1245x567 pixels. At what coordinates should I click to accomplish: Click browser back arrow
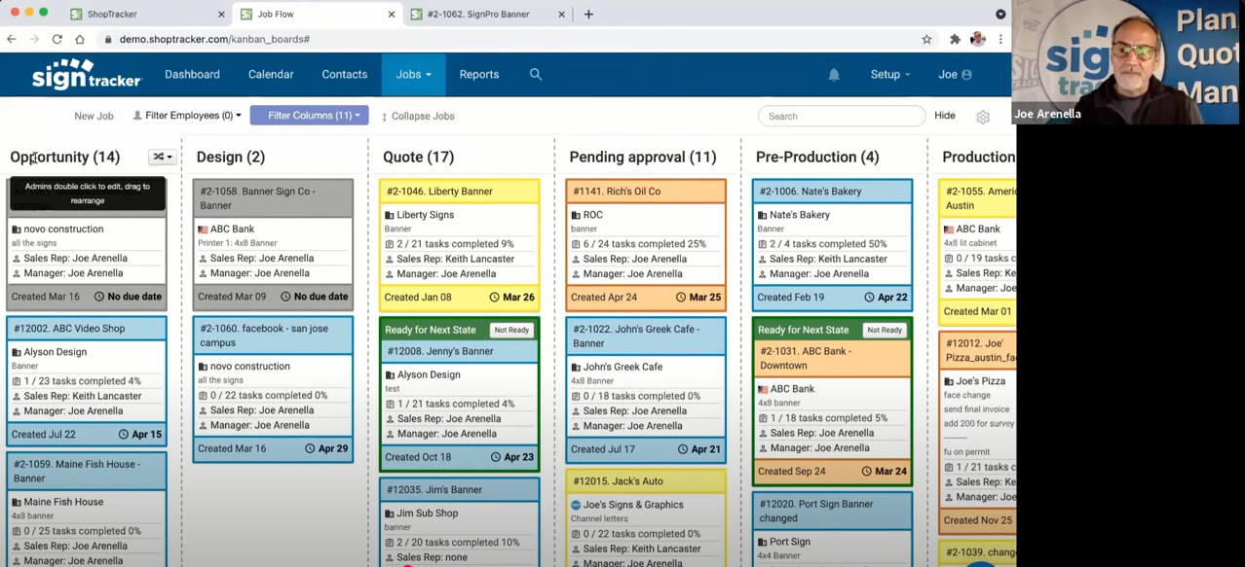12,39
